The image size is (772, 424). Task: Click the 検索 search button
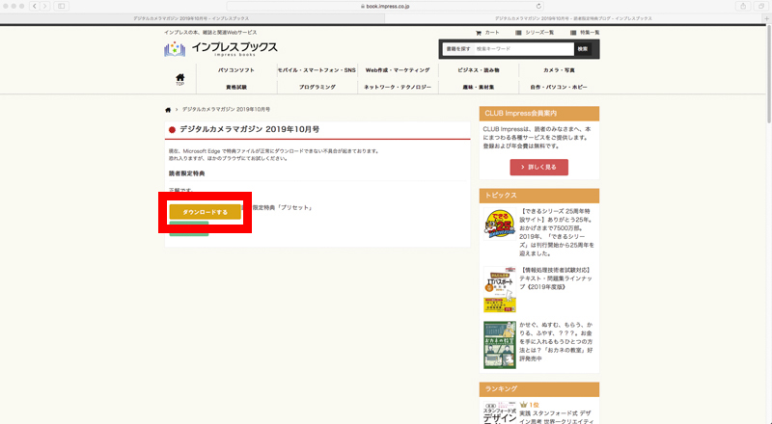tap(583, 49)
